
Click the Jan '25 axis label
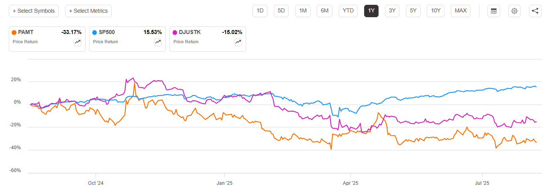click(x=224, y=183)
